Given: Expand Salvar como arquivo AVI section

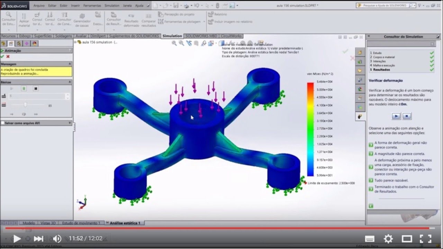Looking at the screenshot, I should click(x=70, y=123).
